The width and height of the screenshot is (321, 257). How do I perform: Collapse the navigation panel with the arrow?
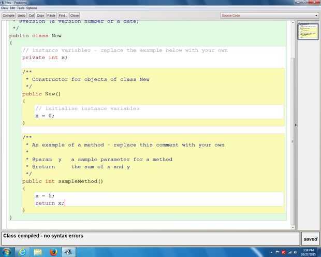pos(296,125)
